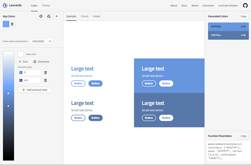
Task: Click outlined Button on dark blue panel
Action: click(149, 118)
